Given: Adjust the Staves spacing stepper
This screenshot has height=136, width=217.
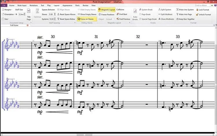Looking at the screenshot, I should [x=55, y=14].
